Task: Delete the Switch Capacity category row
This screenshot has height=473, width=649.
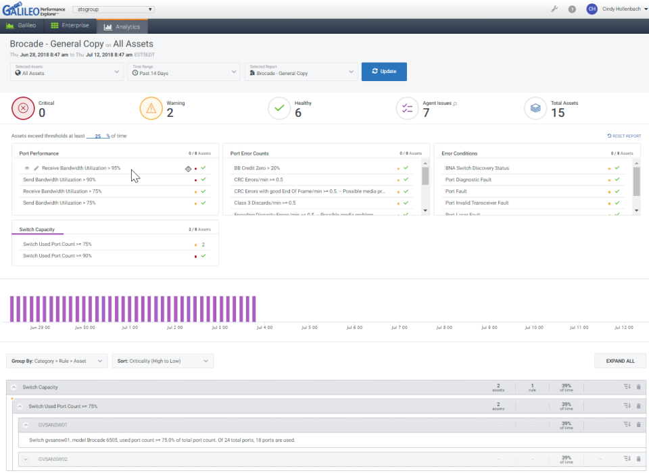Action: click(x=638, y=387)
